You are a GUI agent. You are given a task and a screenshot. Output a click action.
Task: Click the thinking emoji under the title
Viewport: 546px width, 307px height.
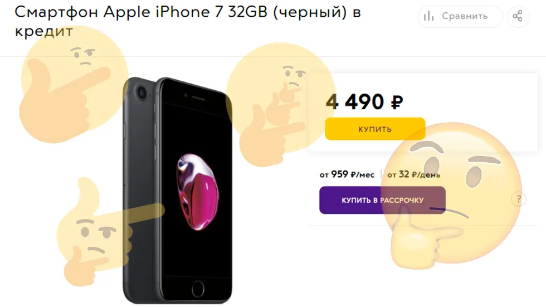tap(72, 84)
